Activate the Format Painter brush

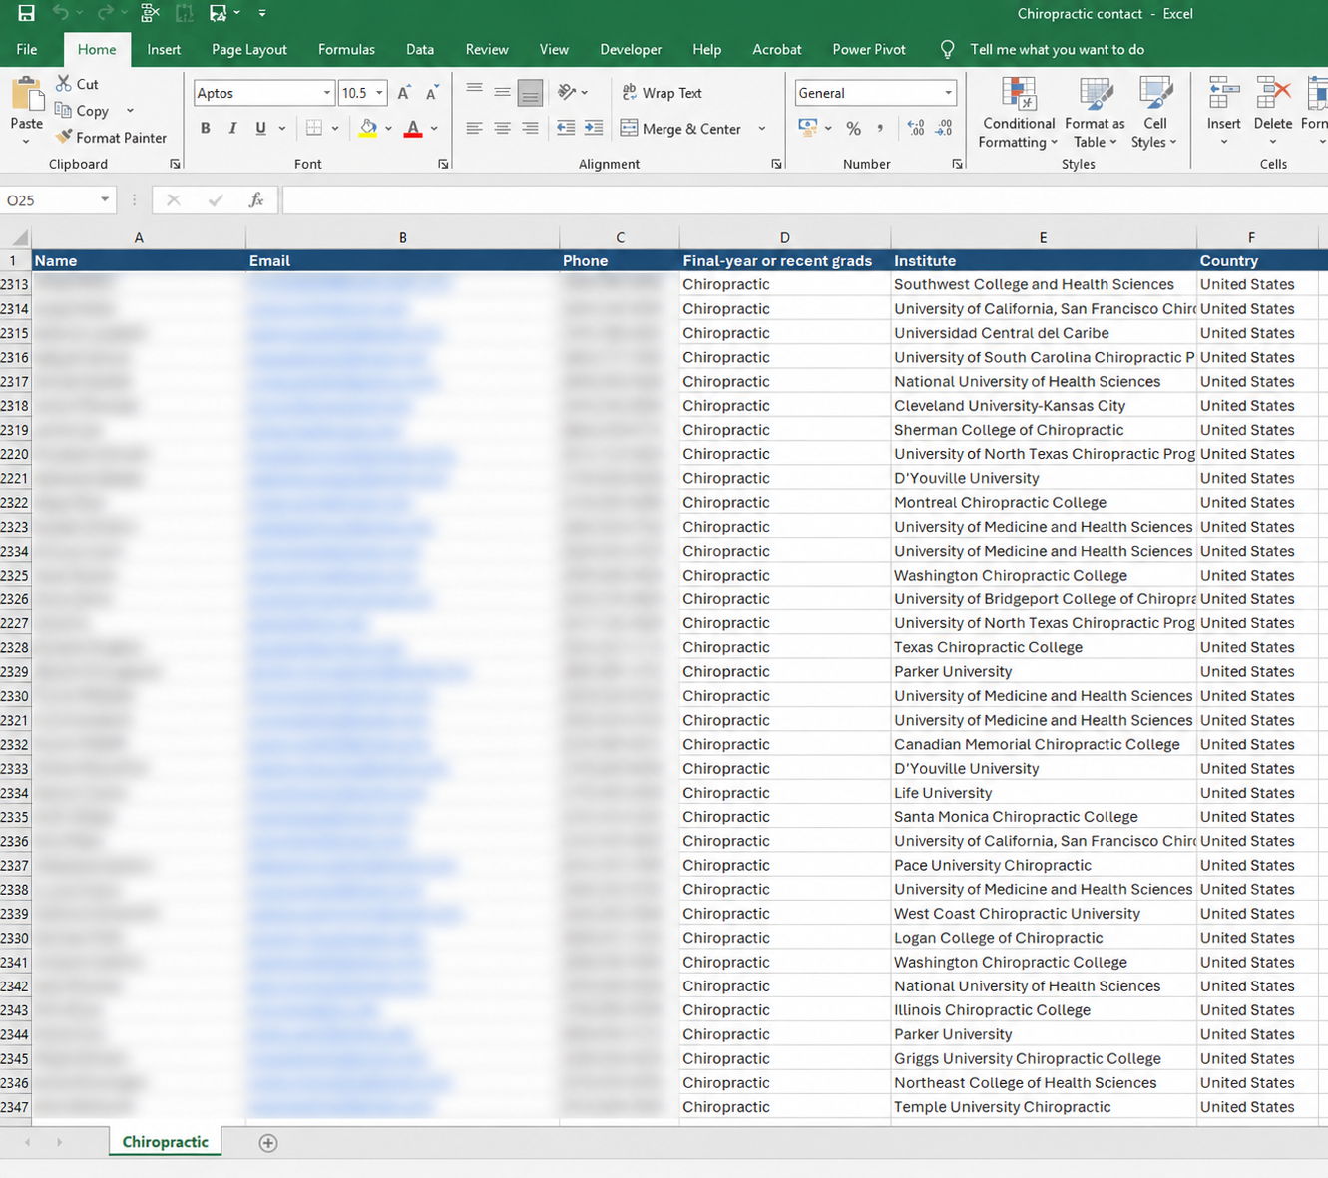coord(64,137)
